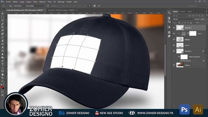Open the Fichier menu
Screen dimensions: 208x117
tap(8, 2)
